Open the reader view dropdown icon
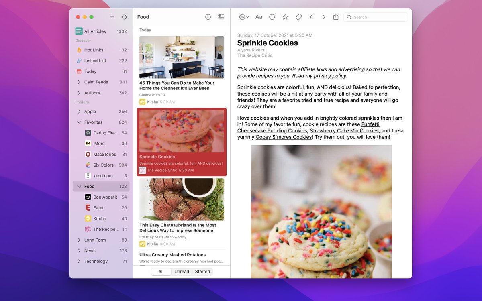 click(x=244, y=17)
